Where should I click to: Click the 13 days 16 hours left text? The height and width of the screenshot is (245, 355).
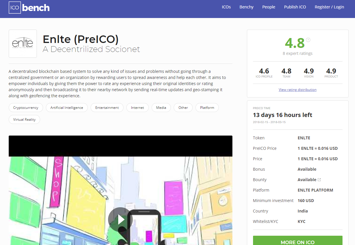coord(283,115)
